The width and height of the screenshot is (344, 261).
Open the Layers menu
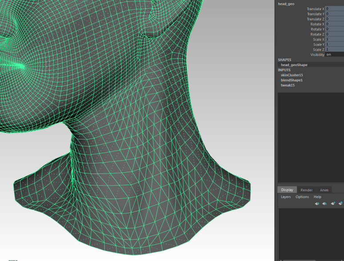[x=286, y=197]
